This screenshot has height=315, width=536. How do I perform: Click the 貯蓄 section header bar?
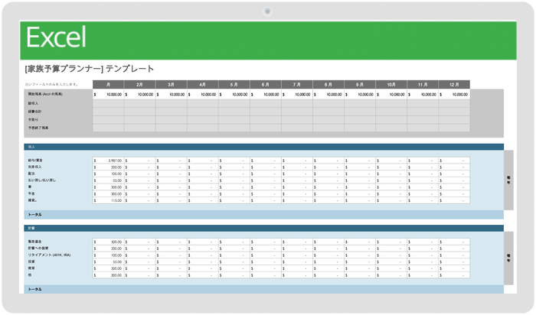[263, 228]
